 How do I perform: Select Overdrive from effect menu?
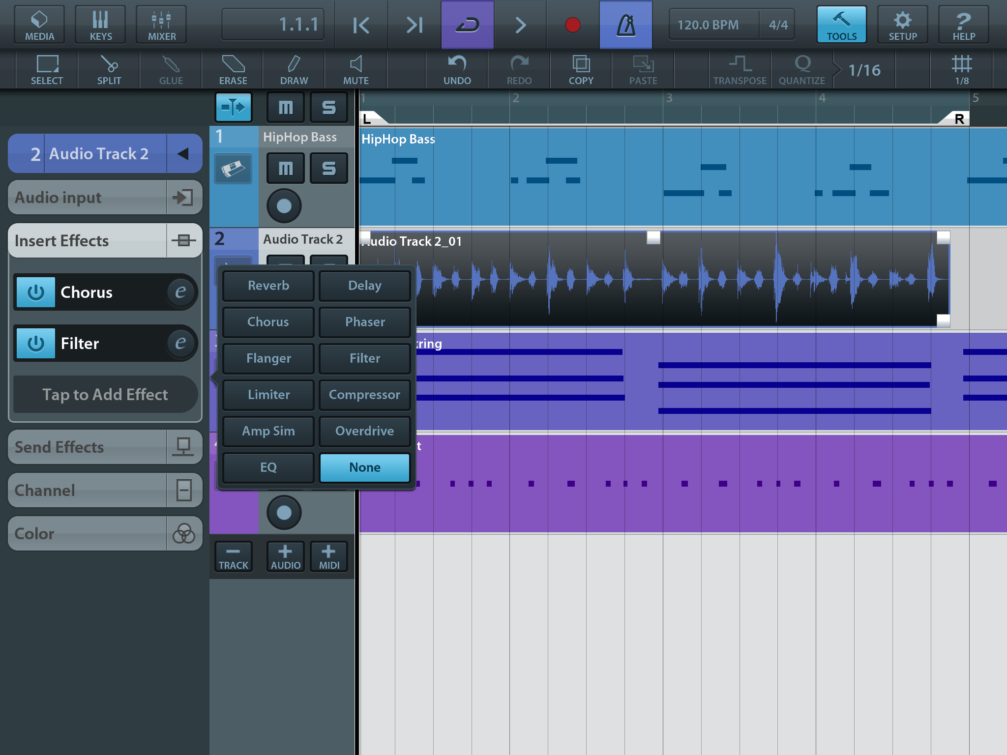[365, 431]
